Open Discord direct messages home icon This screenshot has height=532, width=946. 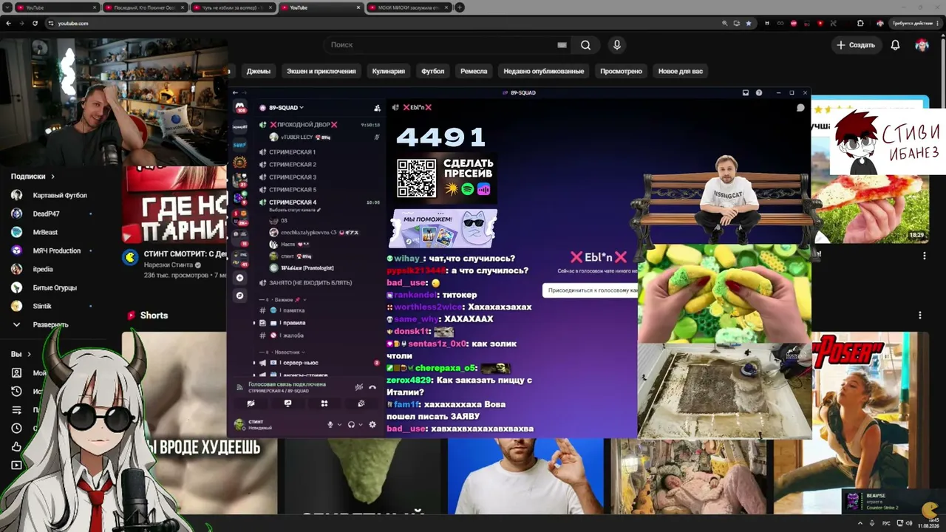[240, 108]
